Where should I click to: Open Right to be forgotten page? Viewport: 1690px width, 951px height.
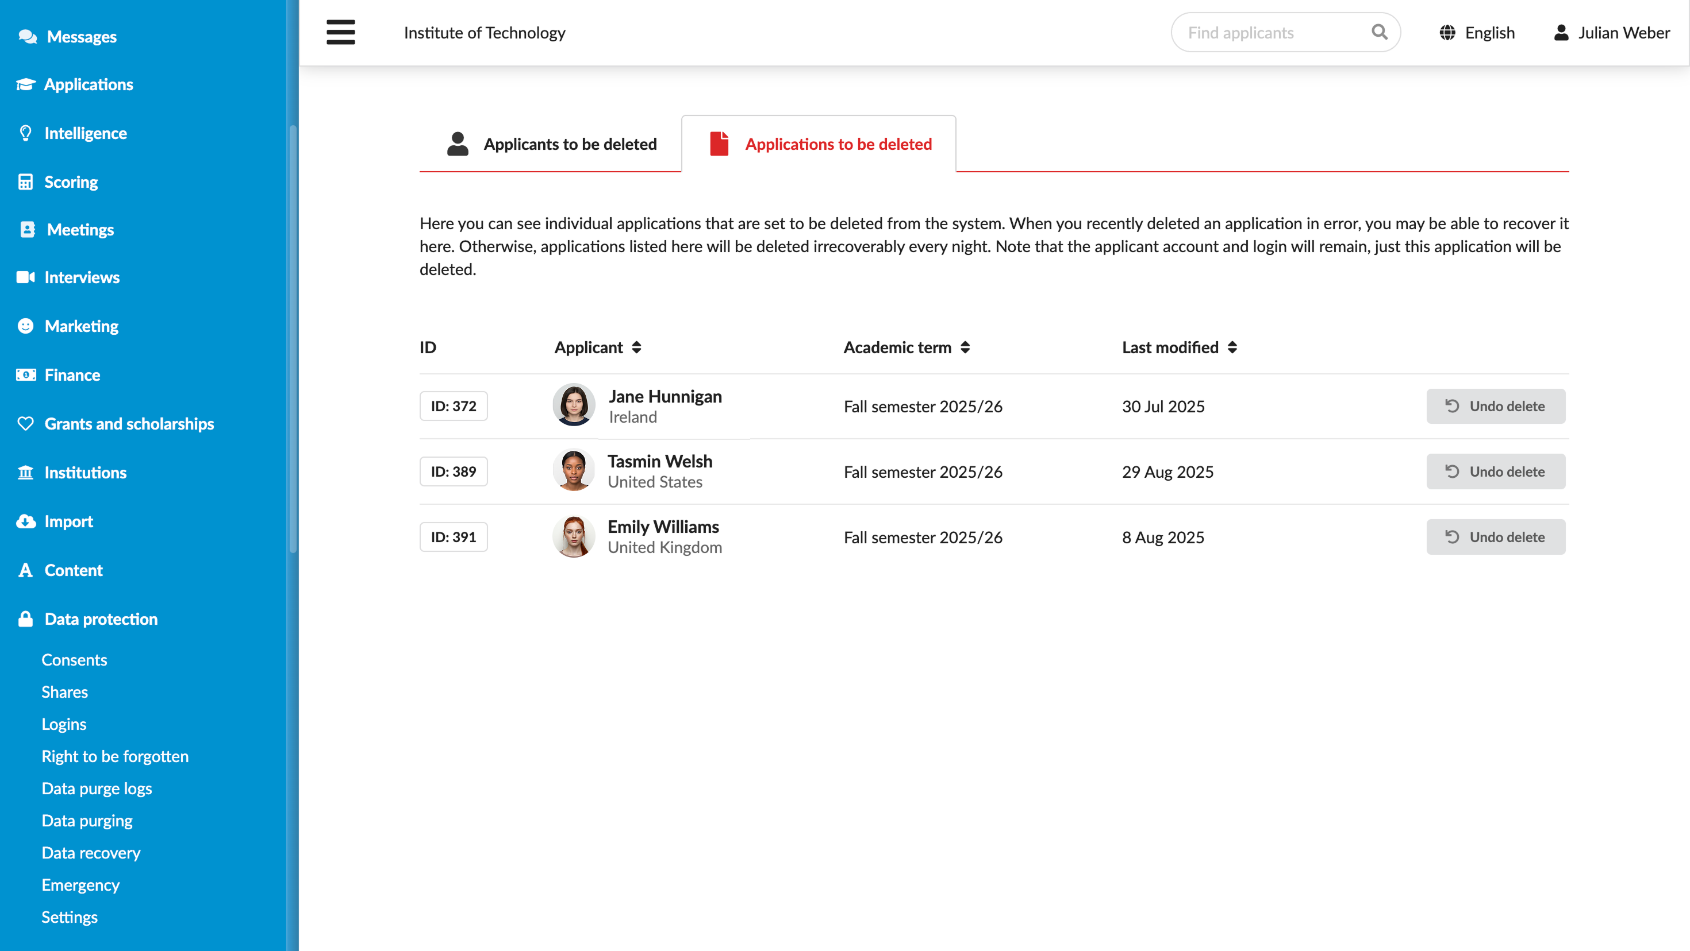115,756
